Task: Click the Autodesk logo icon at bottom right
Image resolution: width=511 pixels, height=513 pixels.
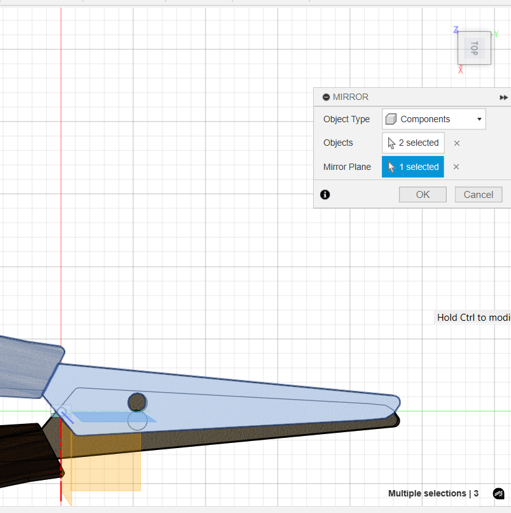Action: [x=498, y=494]
